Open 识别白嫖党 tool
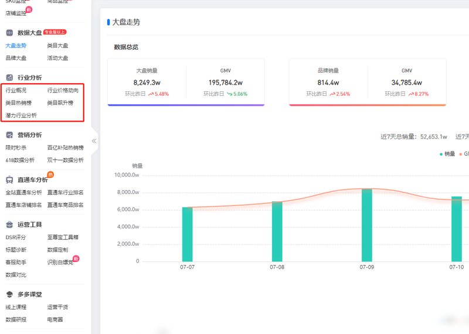Viewport: 469px width, 334px height. pyautogui.click(x=60, y=263)
